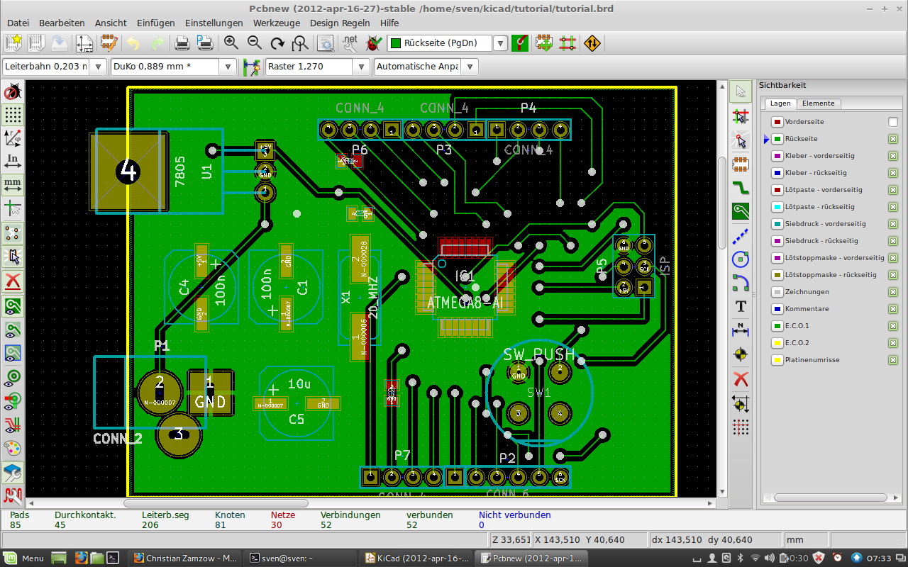The height and width of the screenshot is (567, 908).
Task: Open the Datei menu
Action: coord(18,23)
